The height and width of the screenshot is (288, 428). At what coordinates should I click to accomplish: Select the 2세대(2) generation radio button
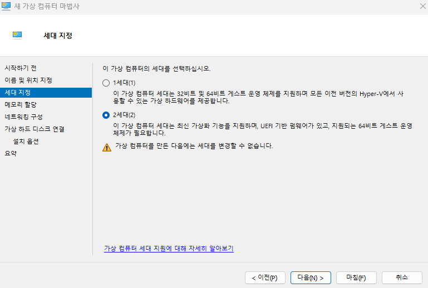pos(106,115)
